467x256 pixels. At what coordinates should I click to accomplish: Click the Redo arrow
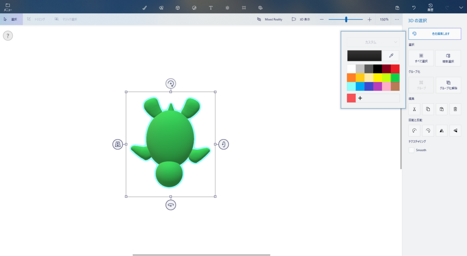click(447, 8)
